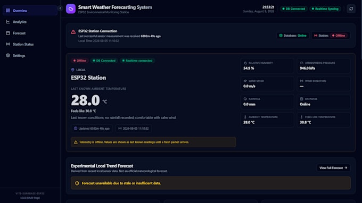The width and height of the screenshot is (362, 203).
Task: Click the telemetry offline warning icon
Action: (76, 142)
